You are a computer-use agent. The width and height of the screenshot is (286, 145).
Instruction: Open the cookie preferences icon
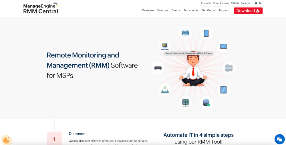click(x=7, y=140)
